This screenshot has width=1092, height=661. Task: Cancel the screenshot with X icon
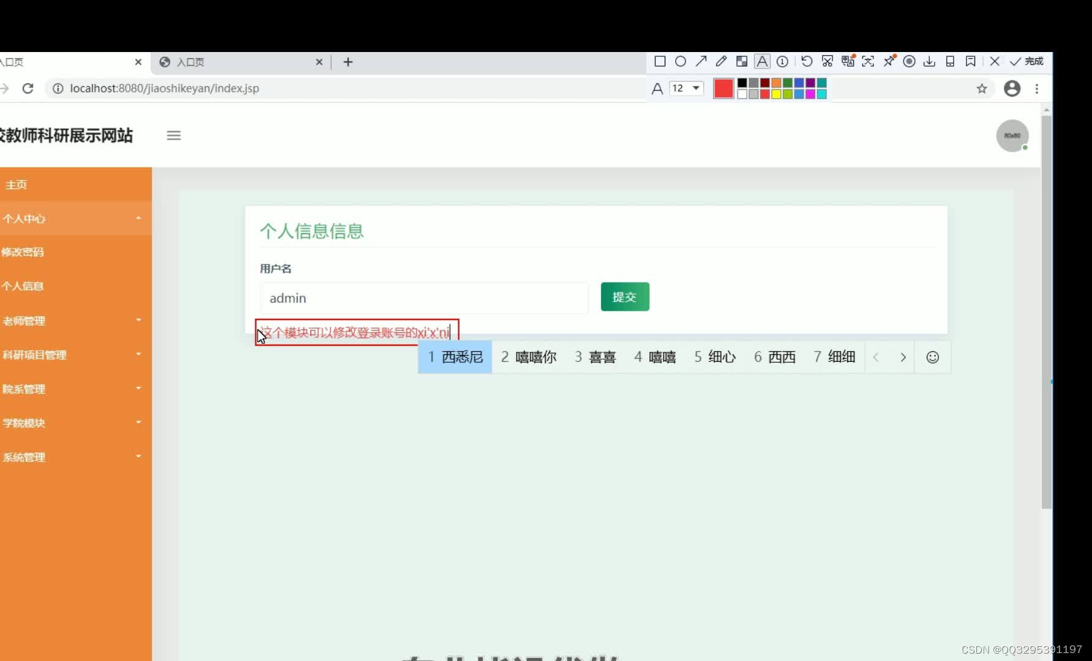tap(995, 61)
